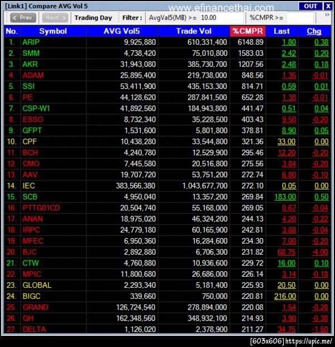Select the IEC symbol
Image resolution: width=335 pixels, height=347 pixels.
click(28, 186)
